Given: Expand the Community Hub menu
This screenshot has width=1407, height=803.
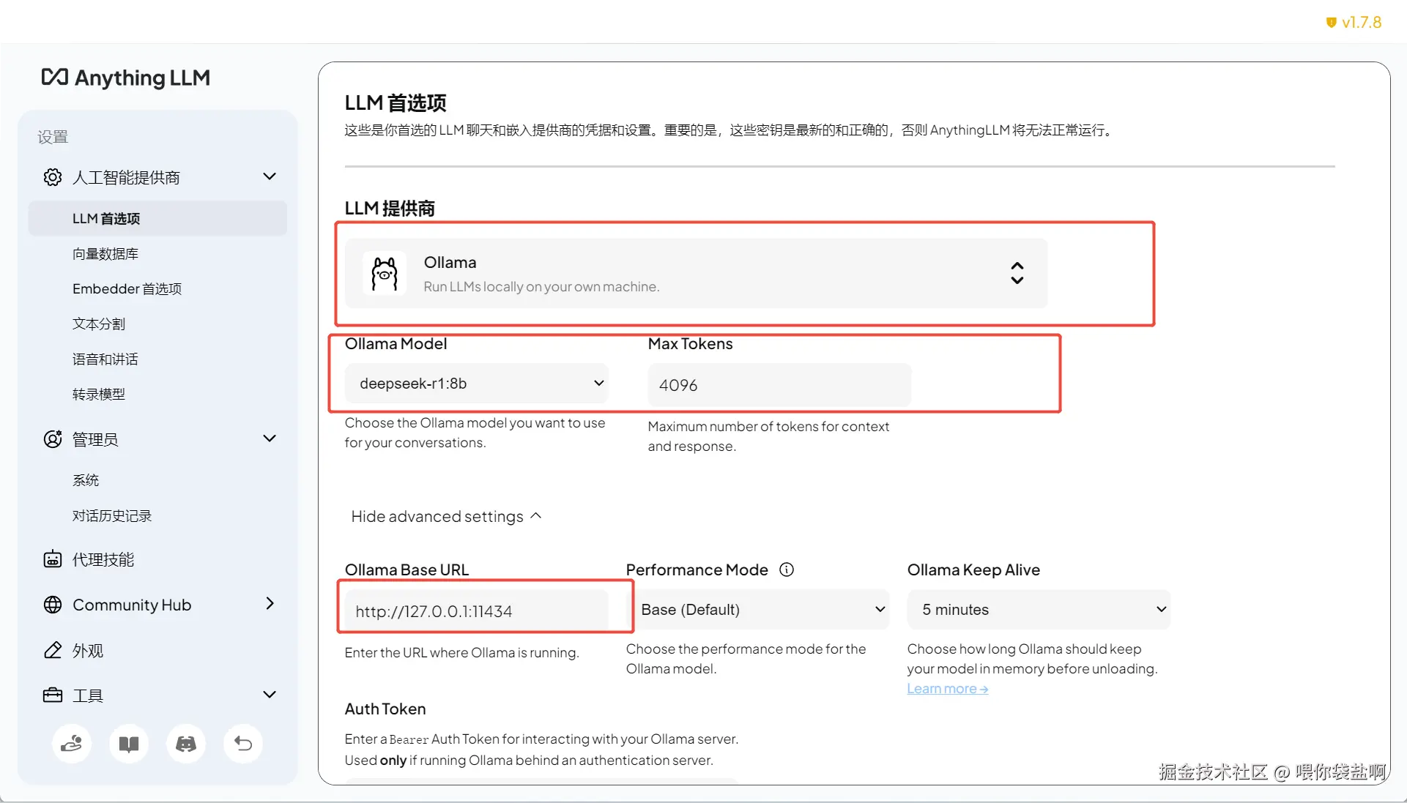Looking at the screenshot, I should point(270,604).
